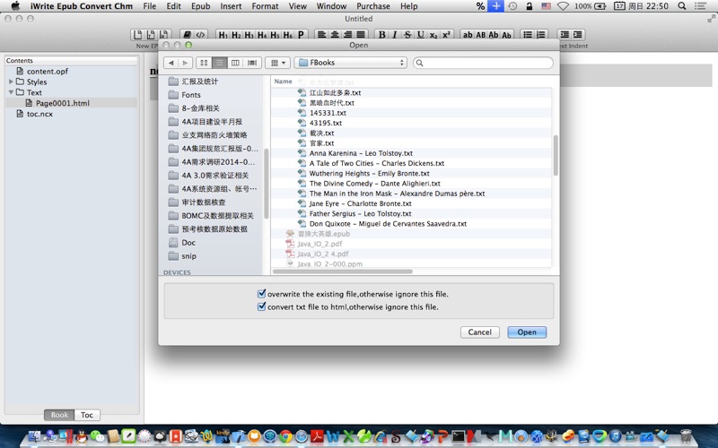Toggle overwrite the existing file checkbox
The width and height of the screenshot is (718, 448).
(x=261, y=294)
